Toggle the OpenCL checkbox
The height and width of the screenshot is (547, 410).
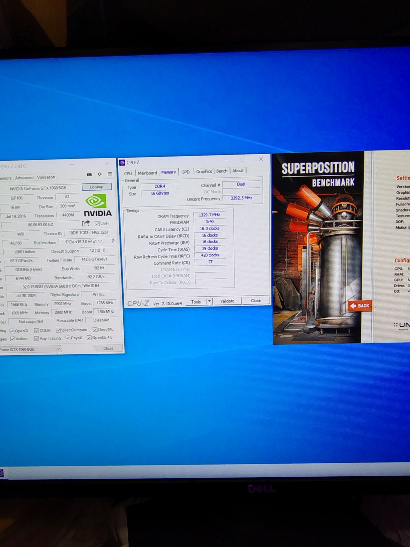[12, 331]
